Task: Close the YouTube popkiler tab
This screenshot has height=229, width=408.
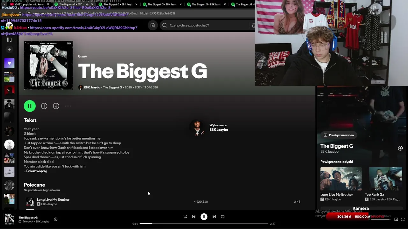Action: [x=48, y=4]
